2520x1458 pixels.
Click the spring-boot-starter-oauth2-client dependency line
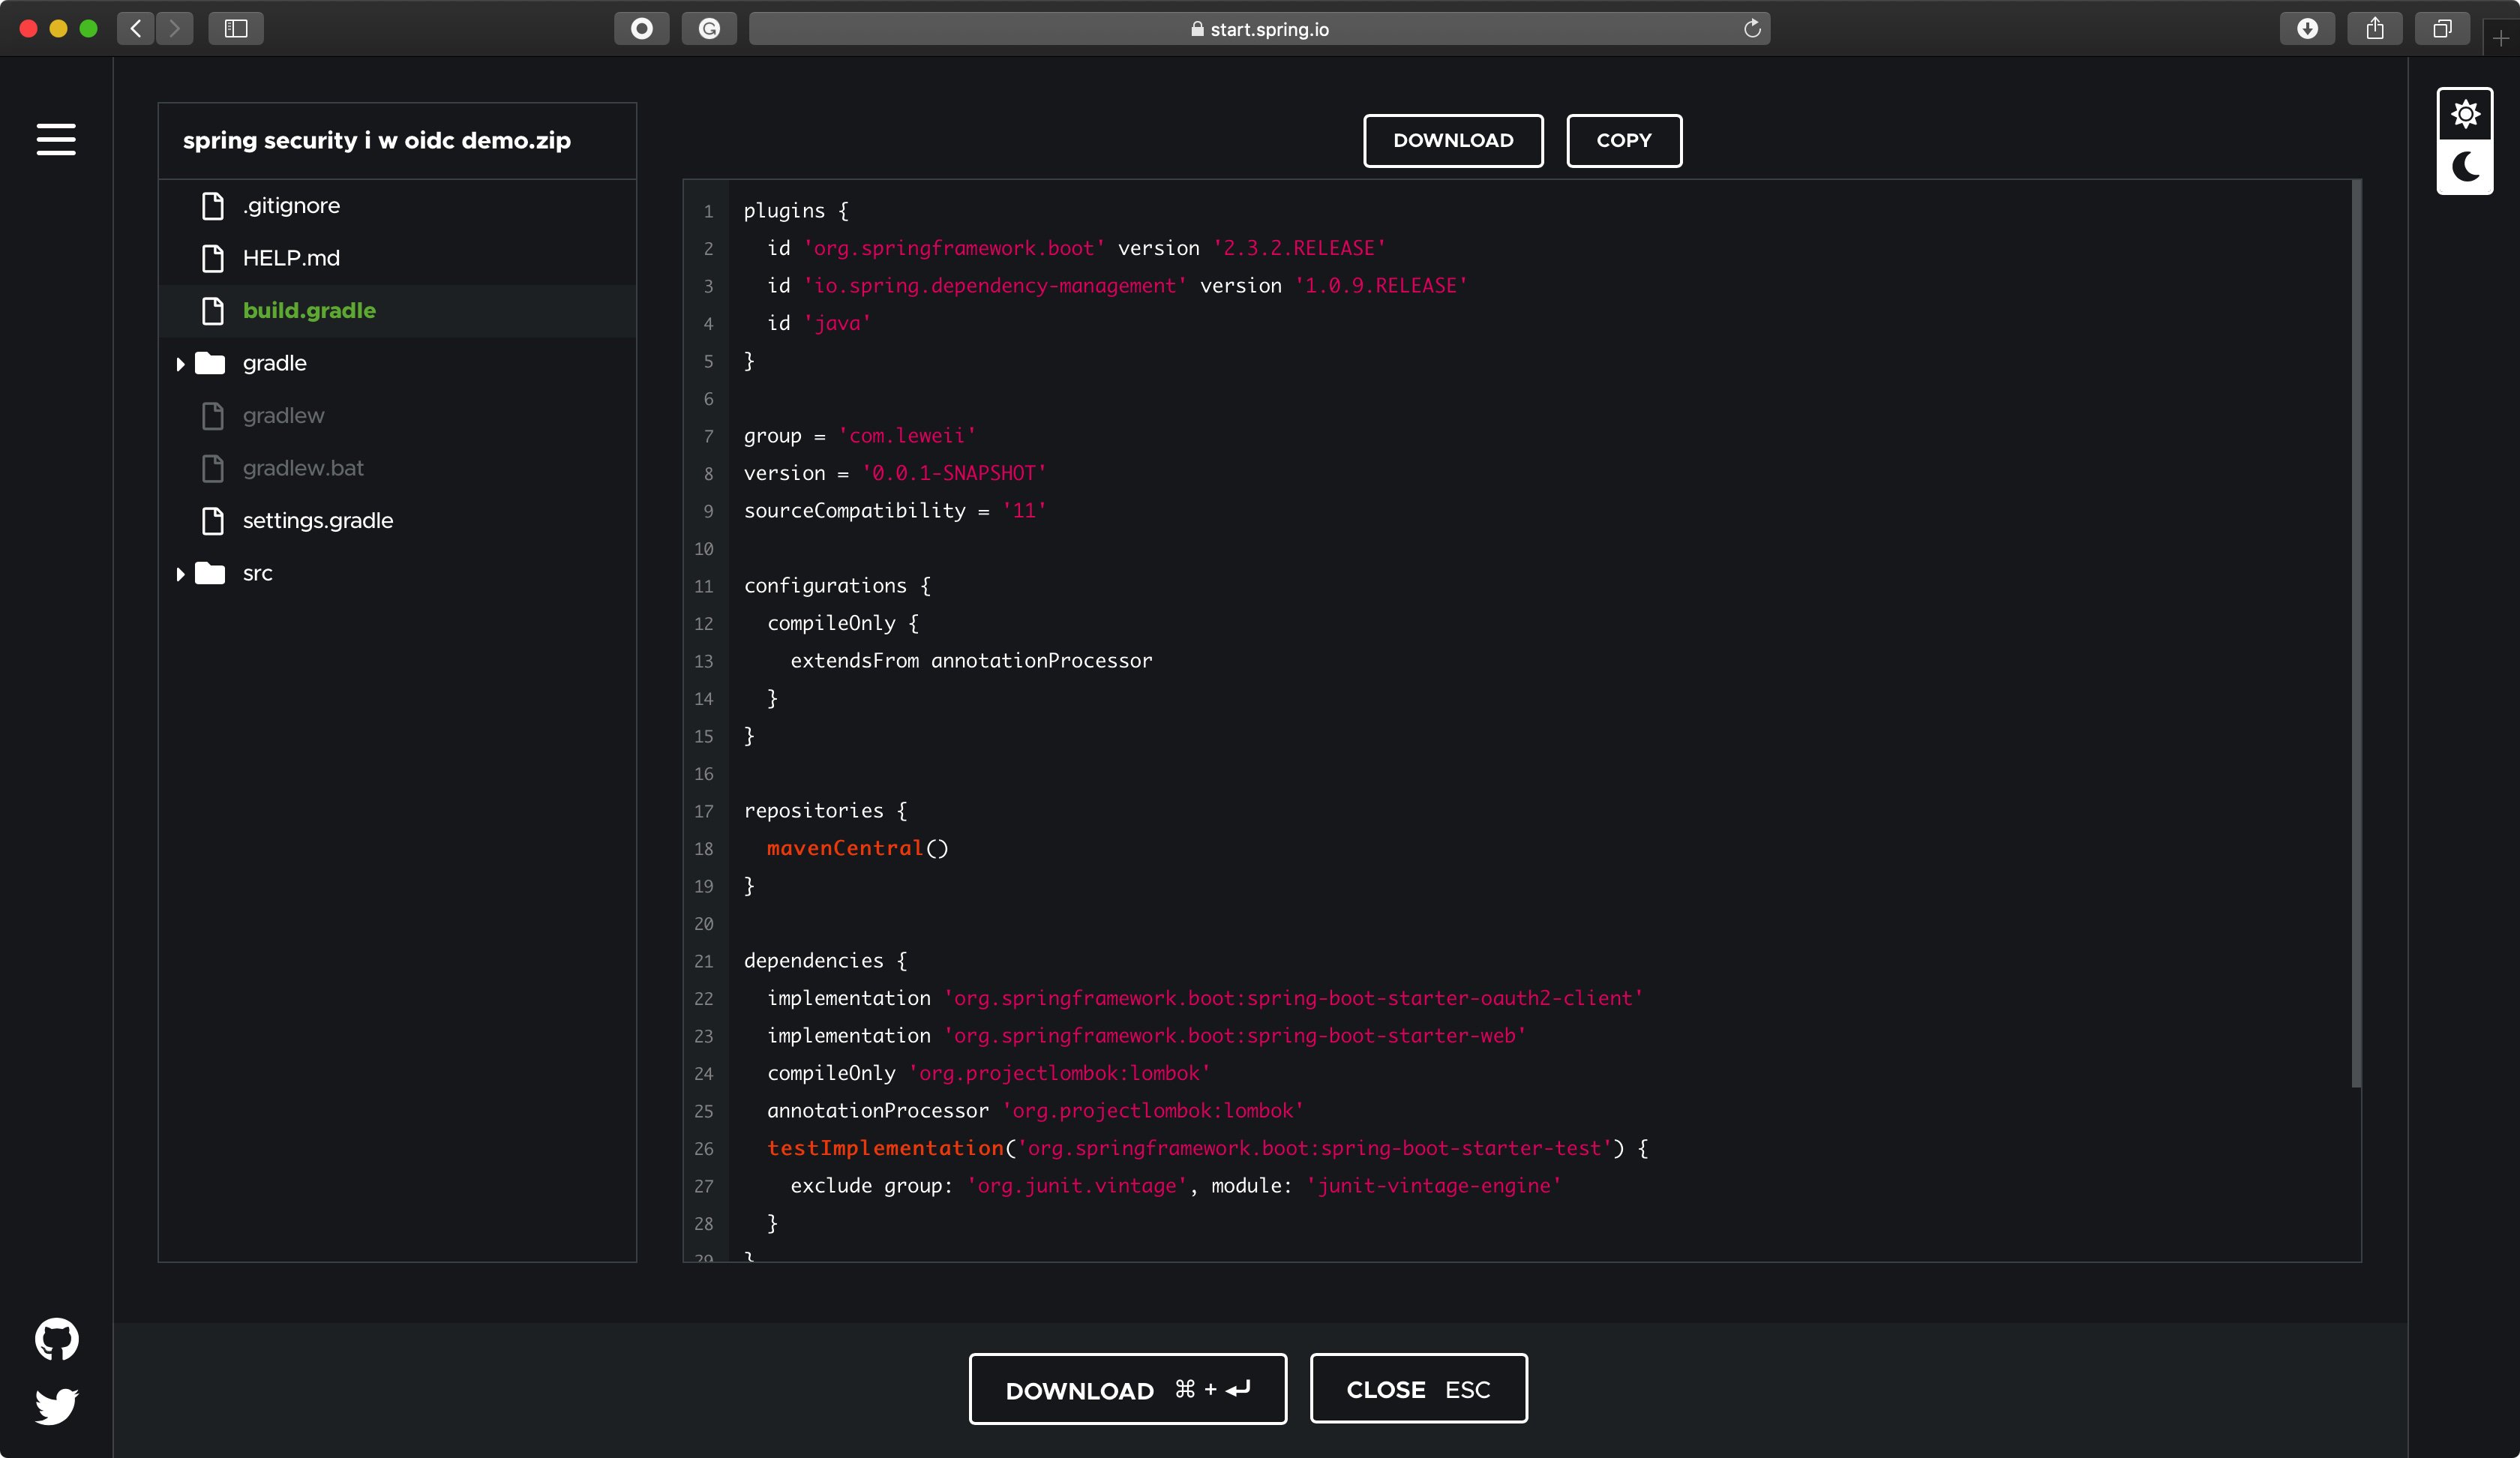pos(1205,998)
